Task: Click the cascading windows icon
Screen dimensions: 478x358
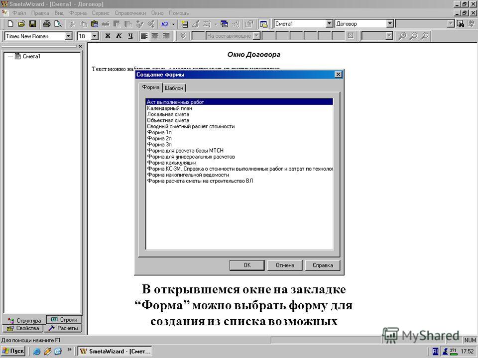Action: [225, 24]
